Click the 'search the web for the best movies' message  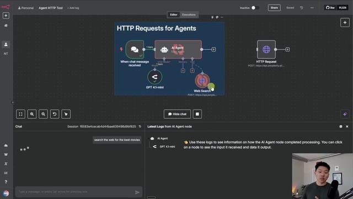coord(117,140)
